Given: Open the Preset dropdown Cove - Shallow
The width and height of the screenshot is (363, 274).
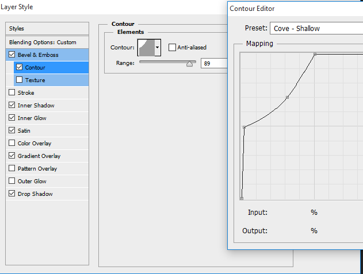Looking at the screenshot, I should tap(316, 29).
